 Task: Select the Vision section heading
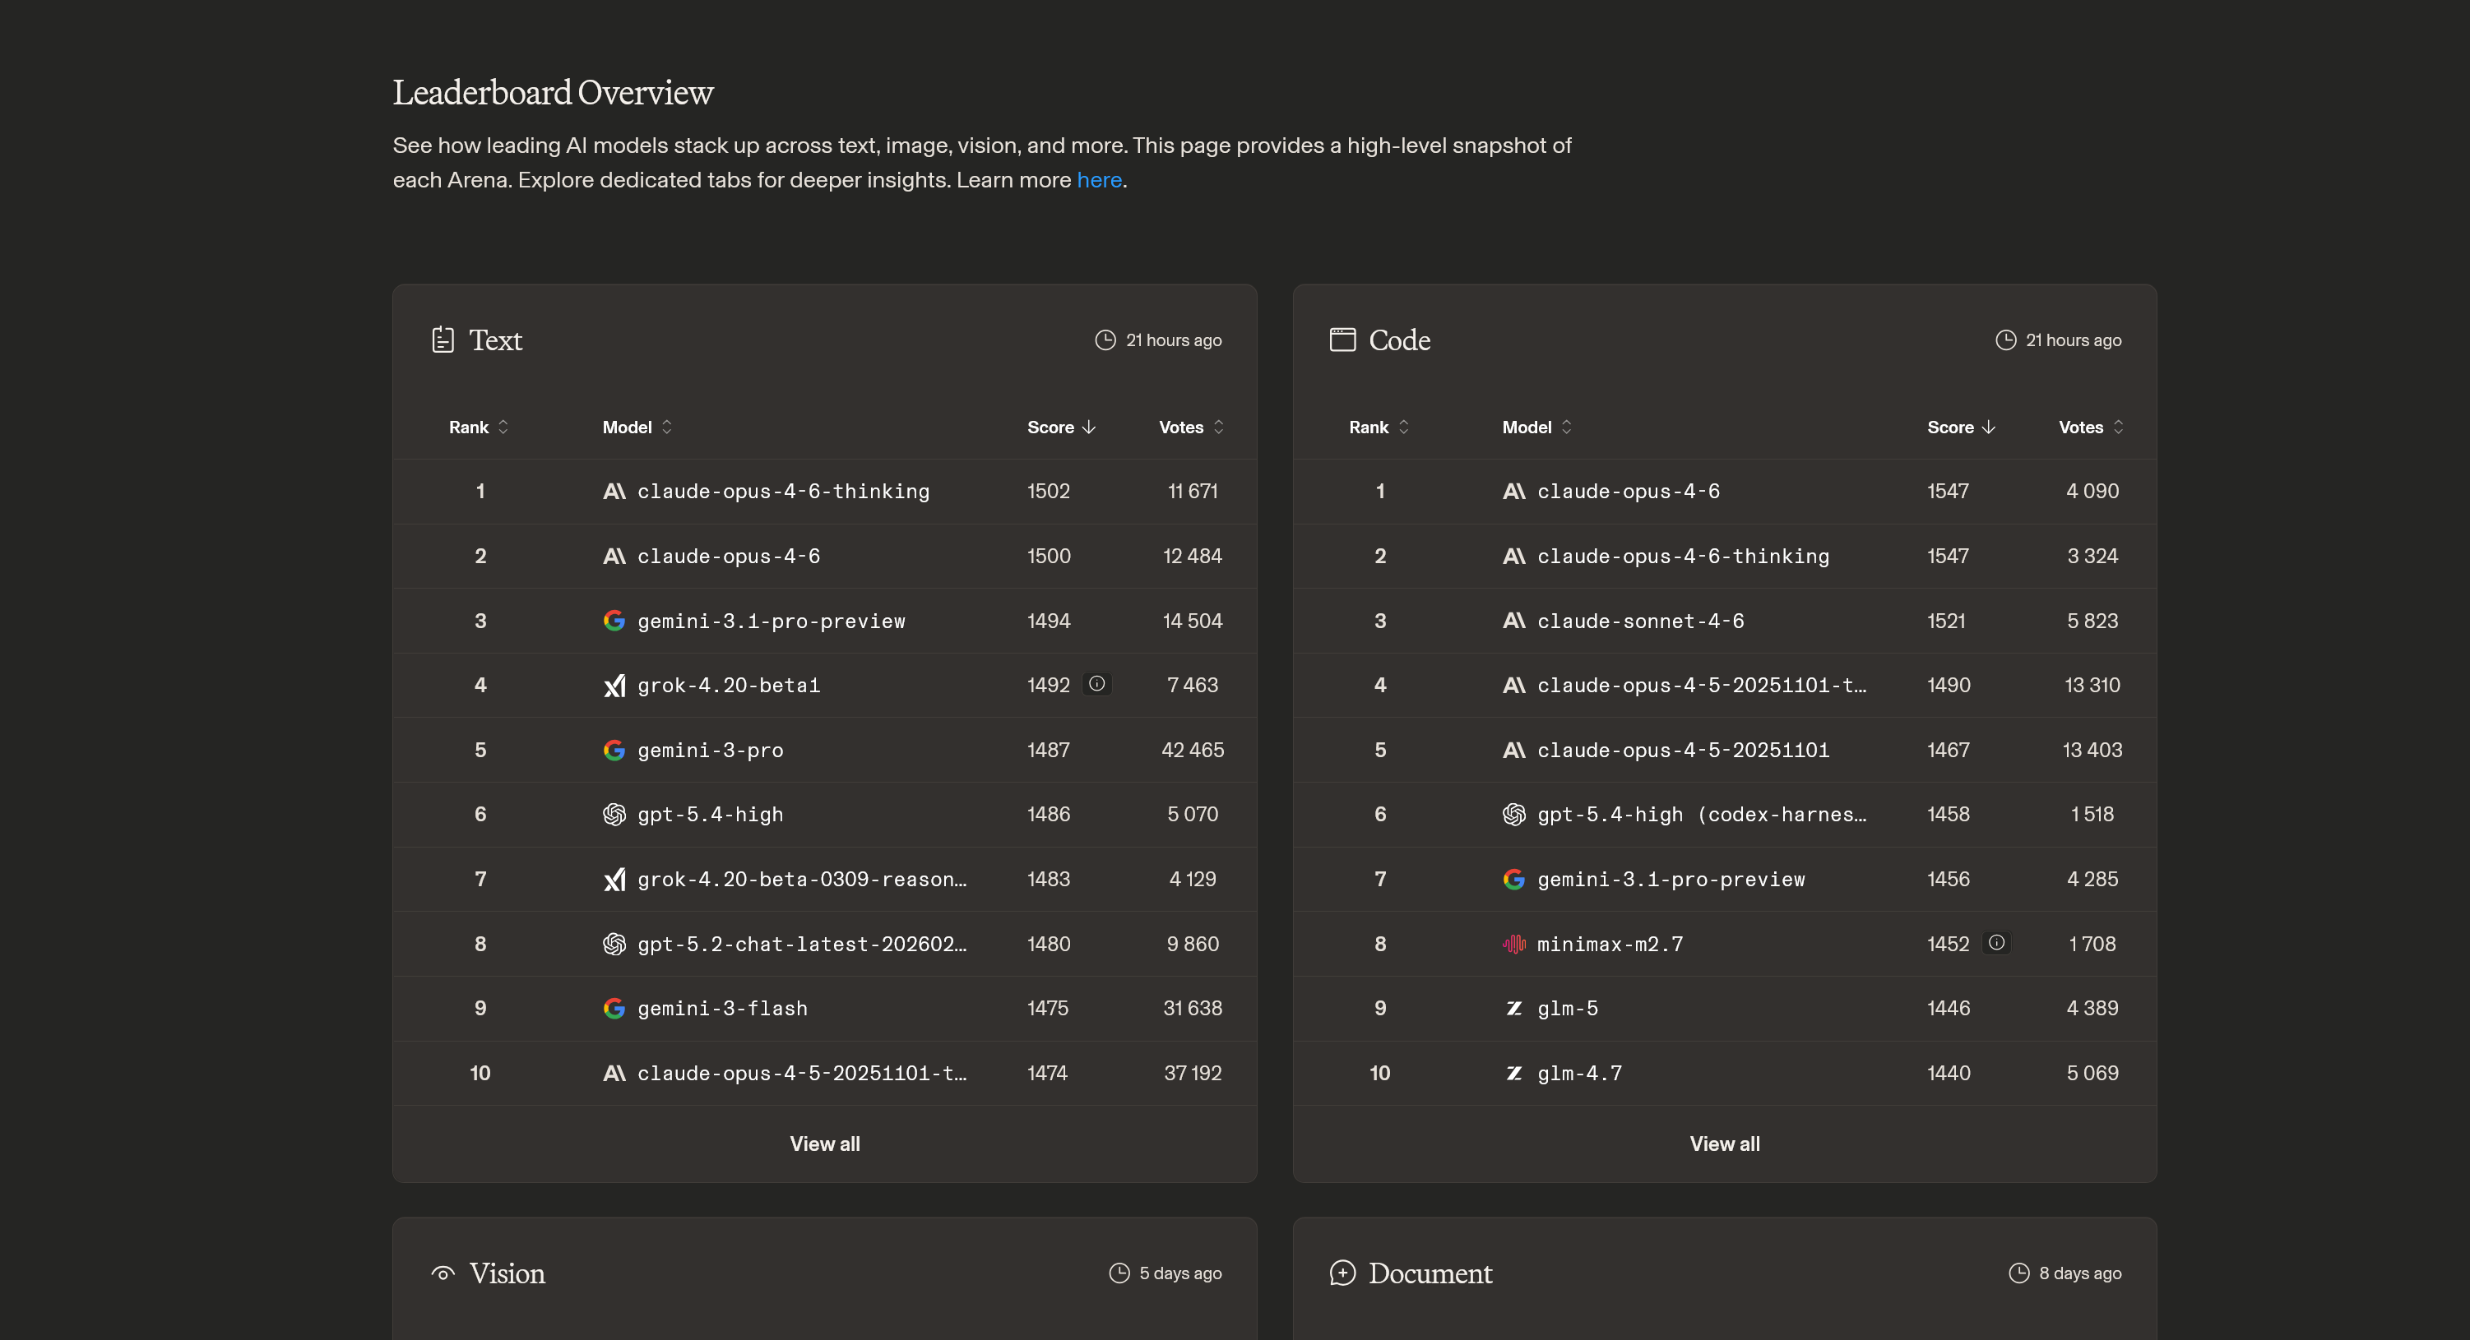pyautogui.click(x=507, y=1273)
